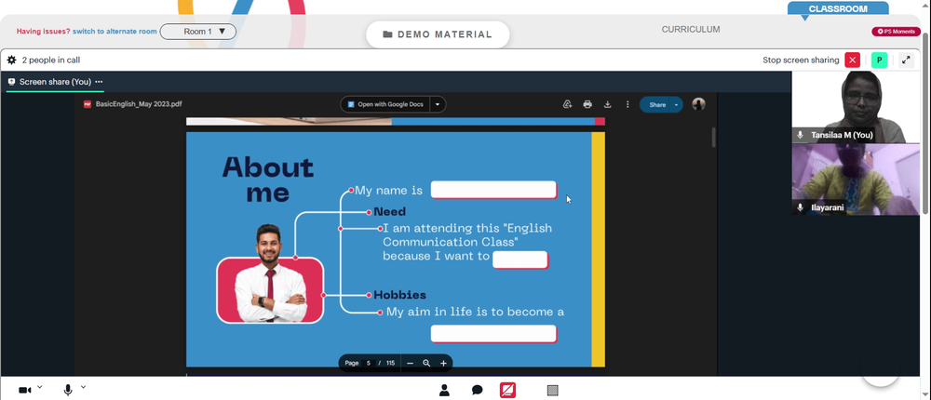This screenshot has width=931, height=400.
Task: Click the blank after 'because I want to'
Action: [520, 260]
